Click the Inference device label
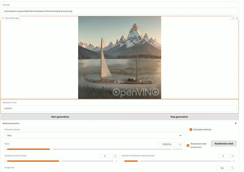 pyautogui.click(x=12, y=130)
